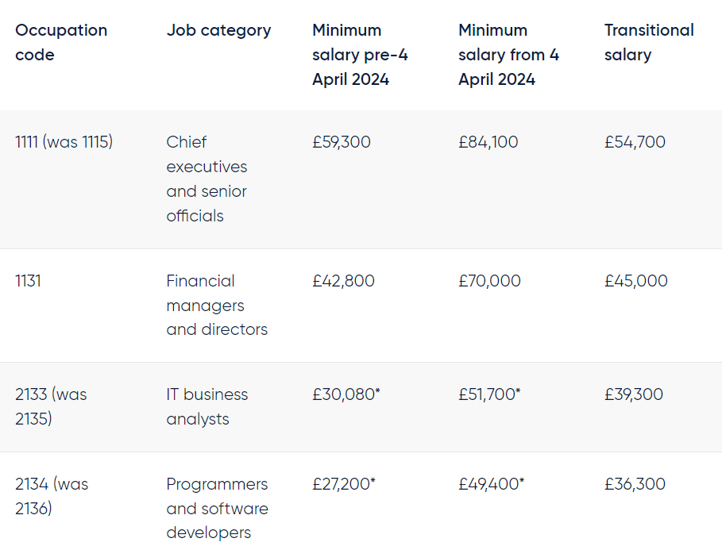The width and height of the screenshot is (722, 546).
Task: Select the IT business analysts cell
Action: pos(207,406)
